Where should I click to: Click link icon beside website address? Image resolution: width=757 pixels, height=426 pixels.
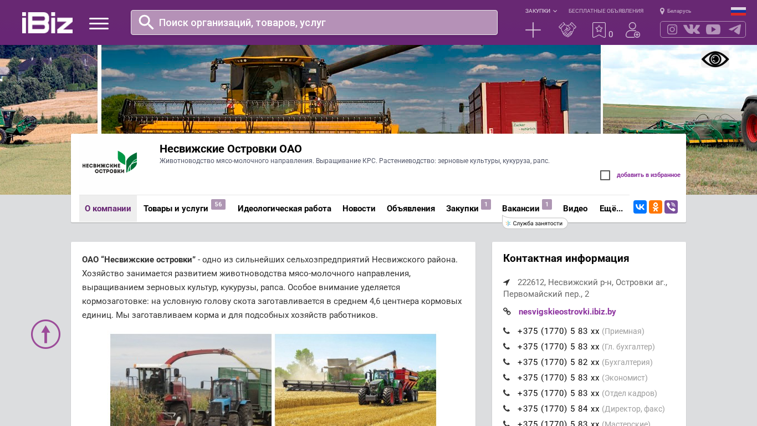[x=507, y=312]
